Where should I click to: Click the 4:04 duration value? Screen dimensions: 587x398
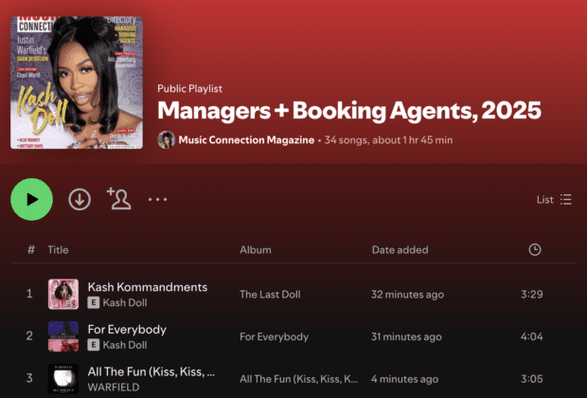(x=531, y=336)
